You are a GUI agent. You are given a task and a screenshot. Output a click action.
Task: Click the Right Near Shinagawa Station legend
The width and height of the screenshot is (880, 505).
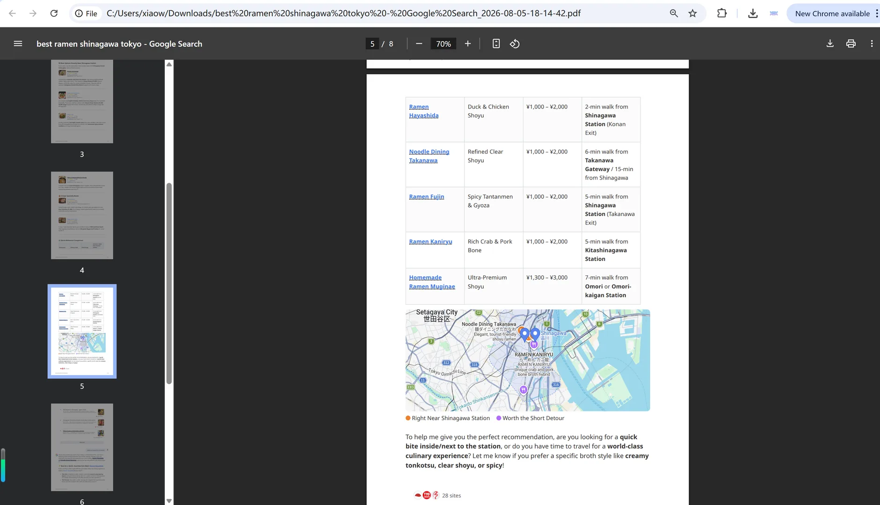click(447, 418)
